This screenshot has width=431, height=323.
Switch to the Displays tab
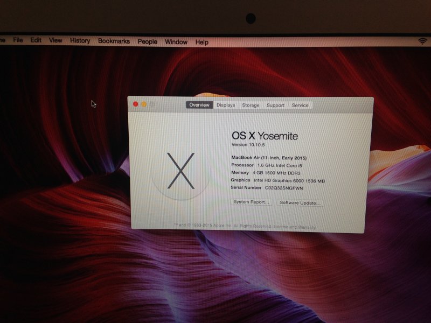pos(226,106)
